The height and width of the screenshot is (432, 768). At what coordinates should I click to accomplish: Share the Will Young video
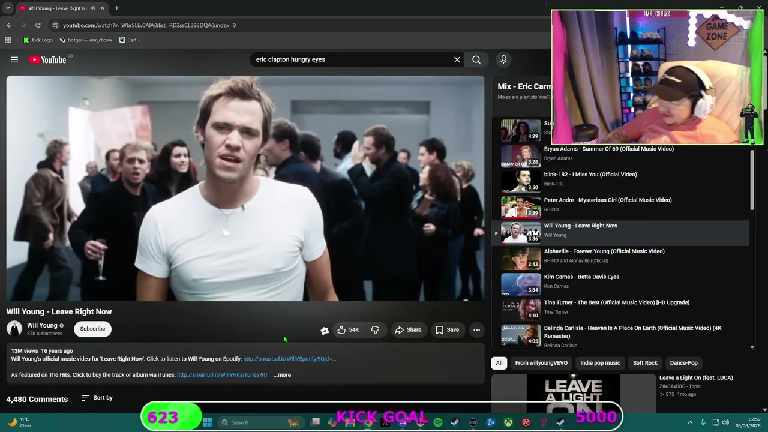click(x=408, y=329)
